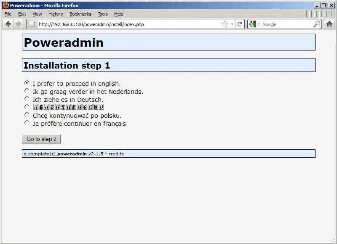
Task: Open the search engine selector dropdown
Action: point(259,24)
